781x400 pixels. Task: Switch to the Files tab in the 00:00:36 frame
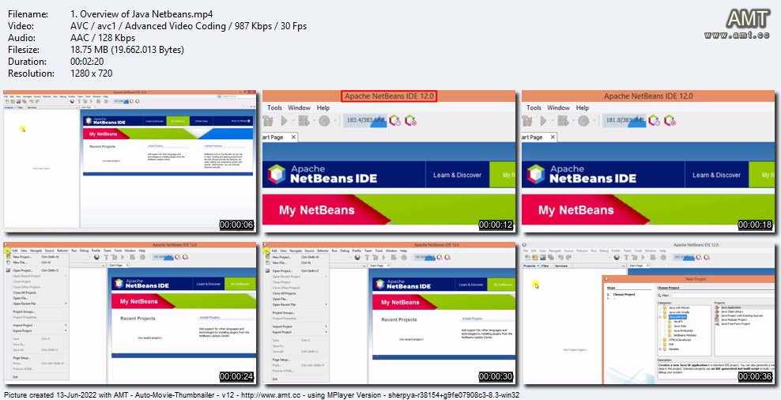click(x=545, y=266)
